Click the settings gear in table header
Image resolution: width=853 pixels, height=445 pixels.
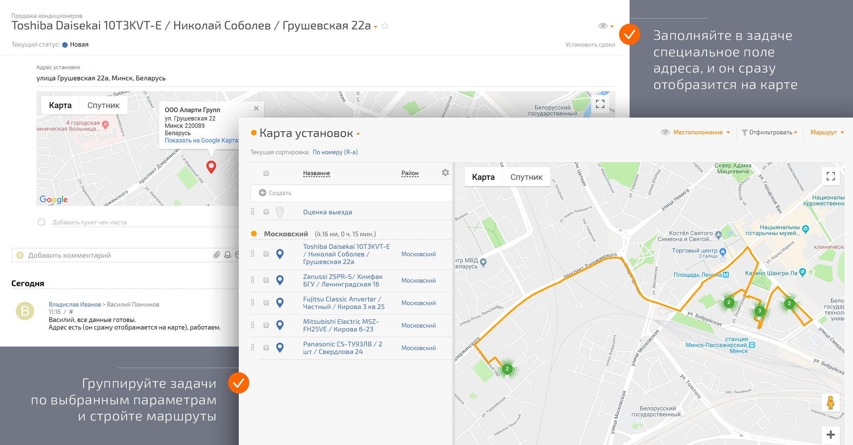pyautogui.click(x=445, y=173)
